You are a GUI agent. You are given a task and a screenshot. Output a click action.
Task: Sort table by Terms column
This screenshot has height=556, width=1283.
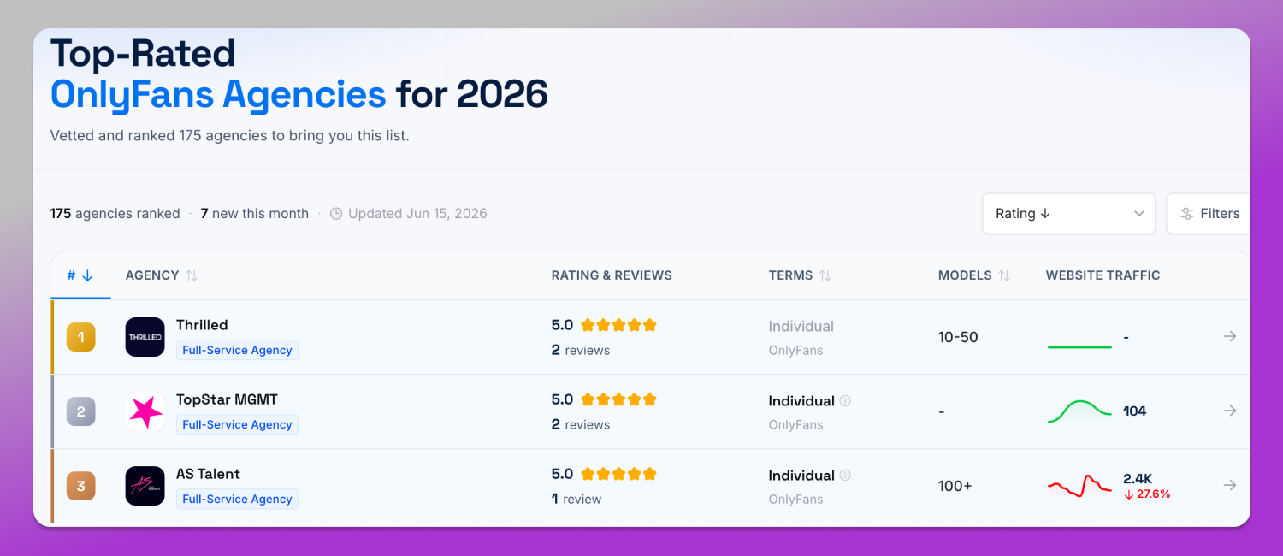click(800, 275)
